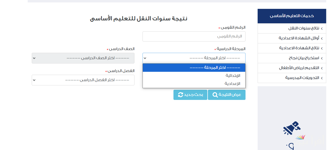The height and width of the screenshot is (150, 327).
Task: Click the magnifier icon in عرض النتيجة button
Action: 215,95
